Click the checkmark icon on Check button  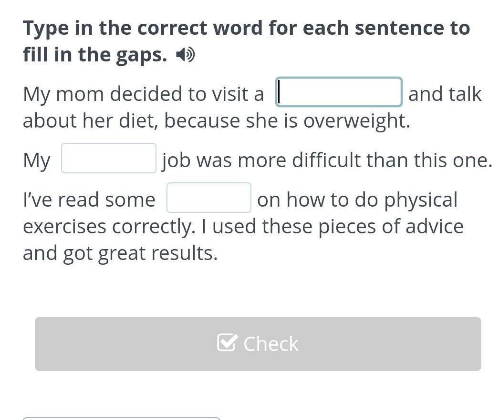[x=227, y=343]
